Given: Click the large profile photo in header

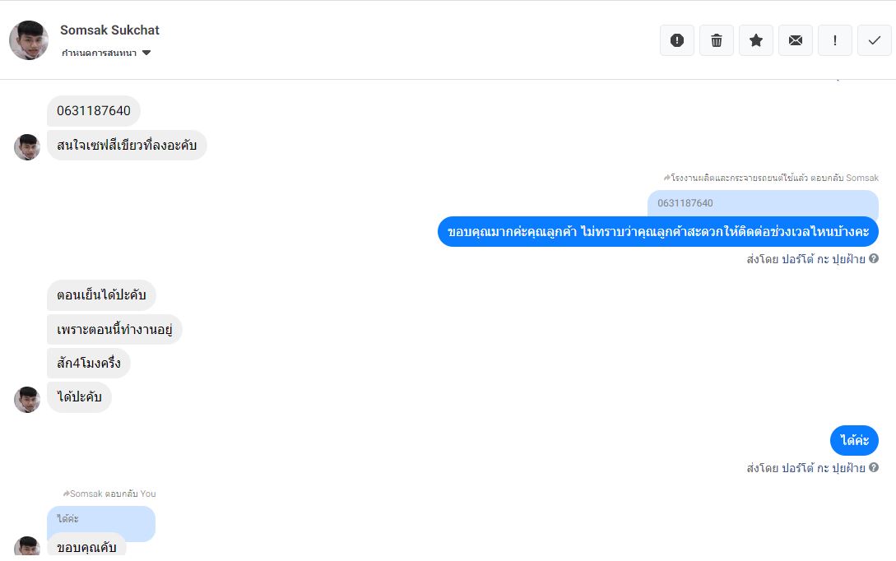Looking at the screenshot, I should pyautogui.click(x=29, y=40).
